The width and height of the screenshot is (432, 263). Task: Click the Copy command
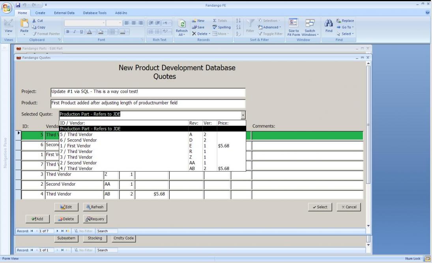[x=38, y=27]
